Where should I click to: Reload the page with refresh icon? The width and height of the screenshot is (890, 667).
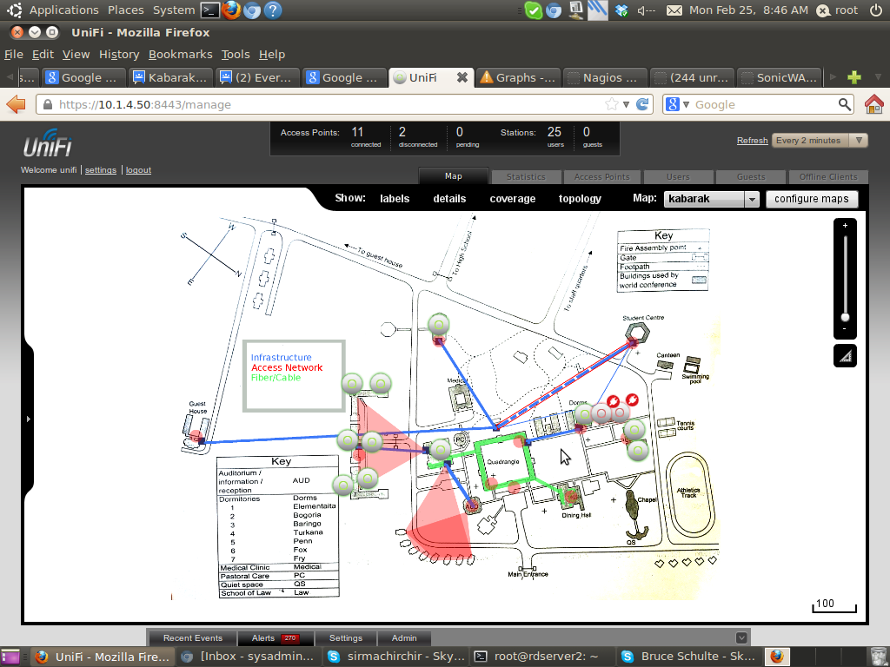click(x=643, y=104)
